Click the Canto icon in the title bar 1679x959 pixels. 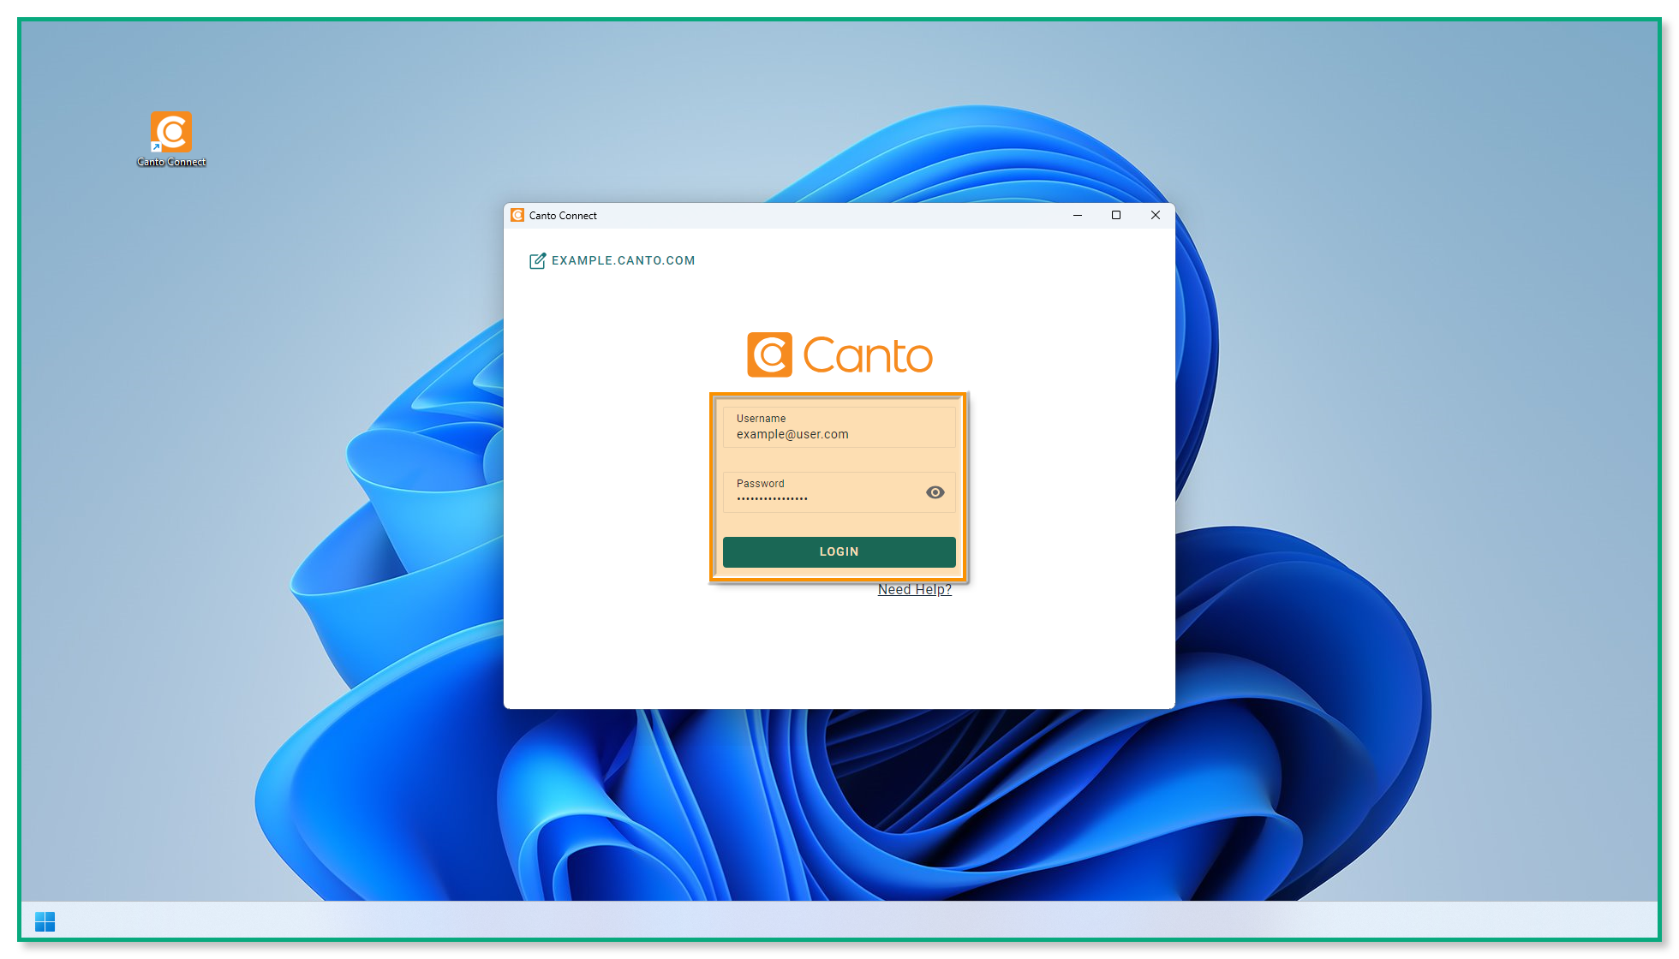click(517, 215)
